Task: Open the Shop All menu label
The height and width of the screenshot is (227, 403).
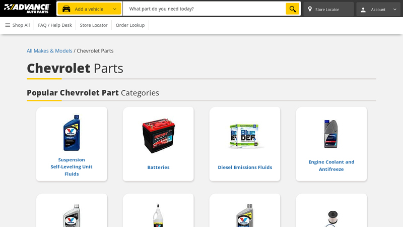Action: coord(21,25)
